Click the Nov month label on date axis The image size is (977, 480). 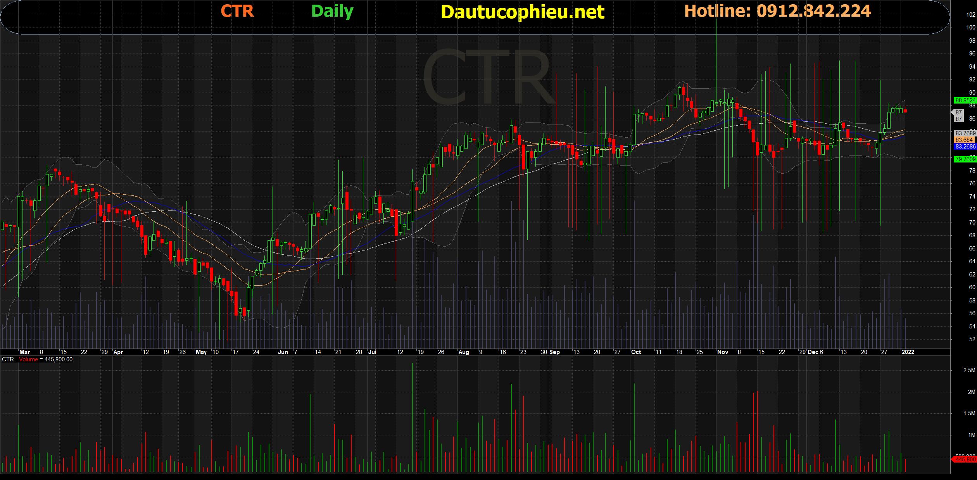pos(723,352)
